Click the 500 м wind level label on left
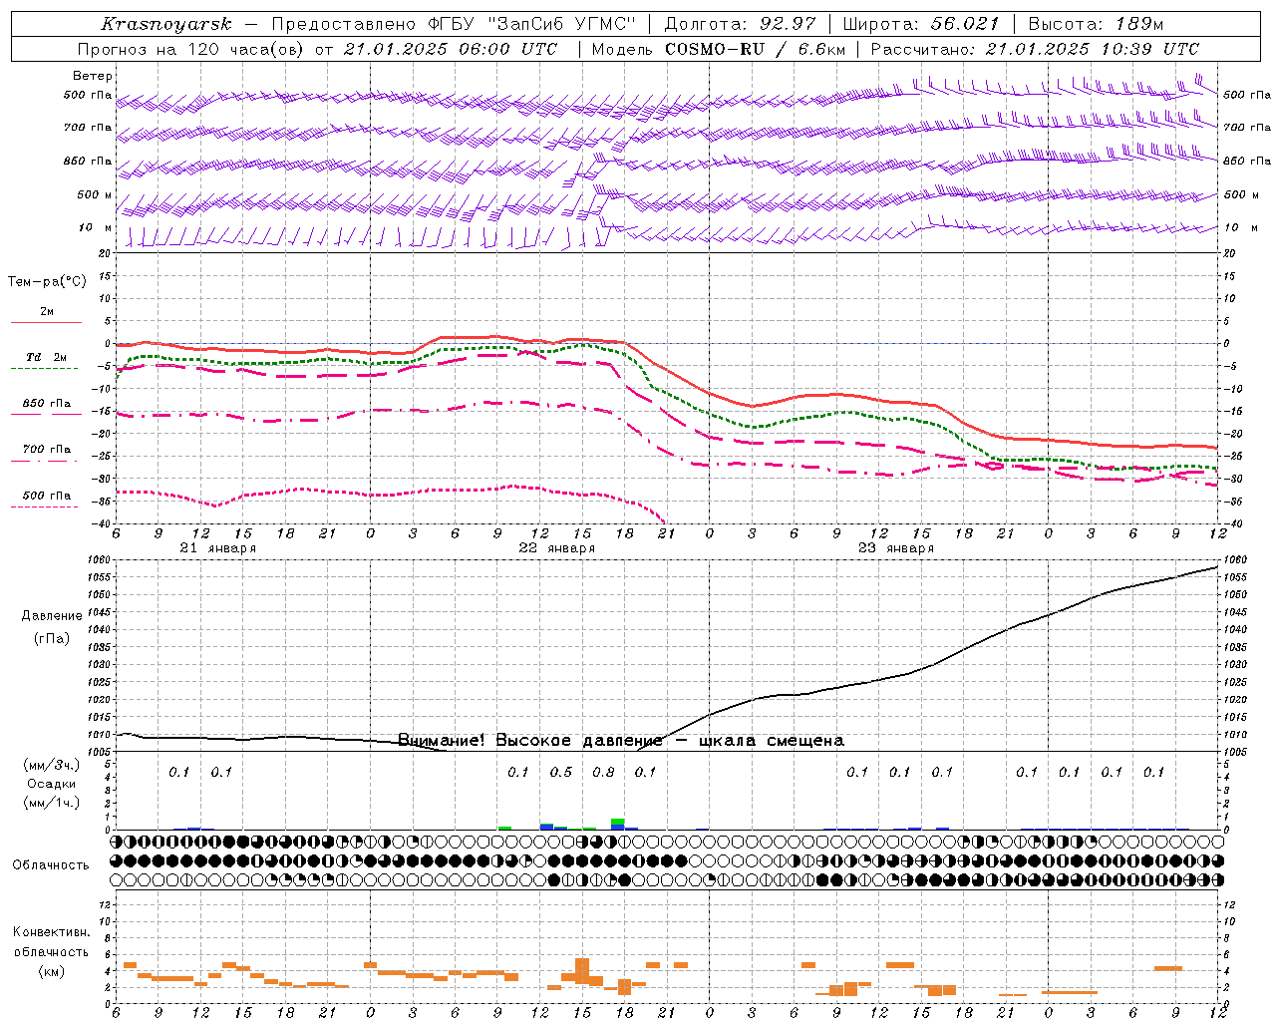1276x1021 pixels. pos(95,194)
